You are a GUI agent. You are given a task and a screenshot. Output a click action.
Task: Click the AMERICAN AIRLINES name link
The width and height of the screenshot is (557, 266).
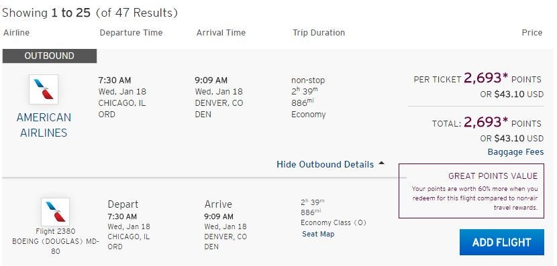tap(44, 125)
